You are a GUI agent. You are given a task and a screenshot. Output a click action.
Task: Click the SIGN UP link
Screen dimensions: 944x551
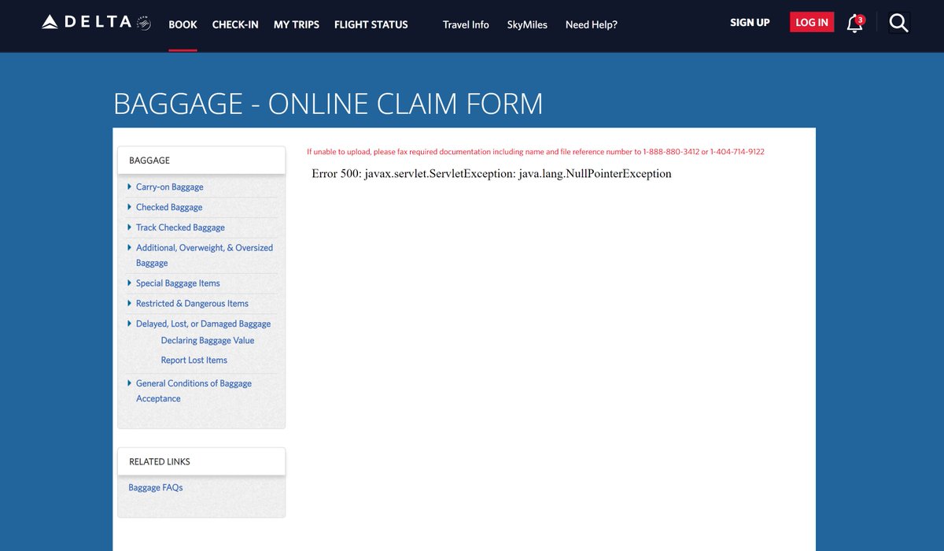(x=750, y=23)
